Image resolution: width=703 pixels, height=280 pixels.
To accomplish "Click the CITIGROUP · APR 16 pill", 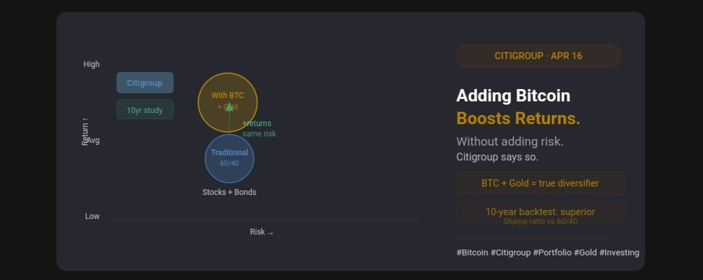I will (x=538, y=56).
